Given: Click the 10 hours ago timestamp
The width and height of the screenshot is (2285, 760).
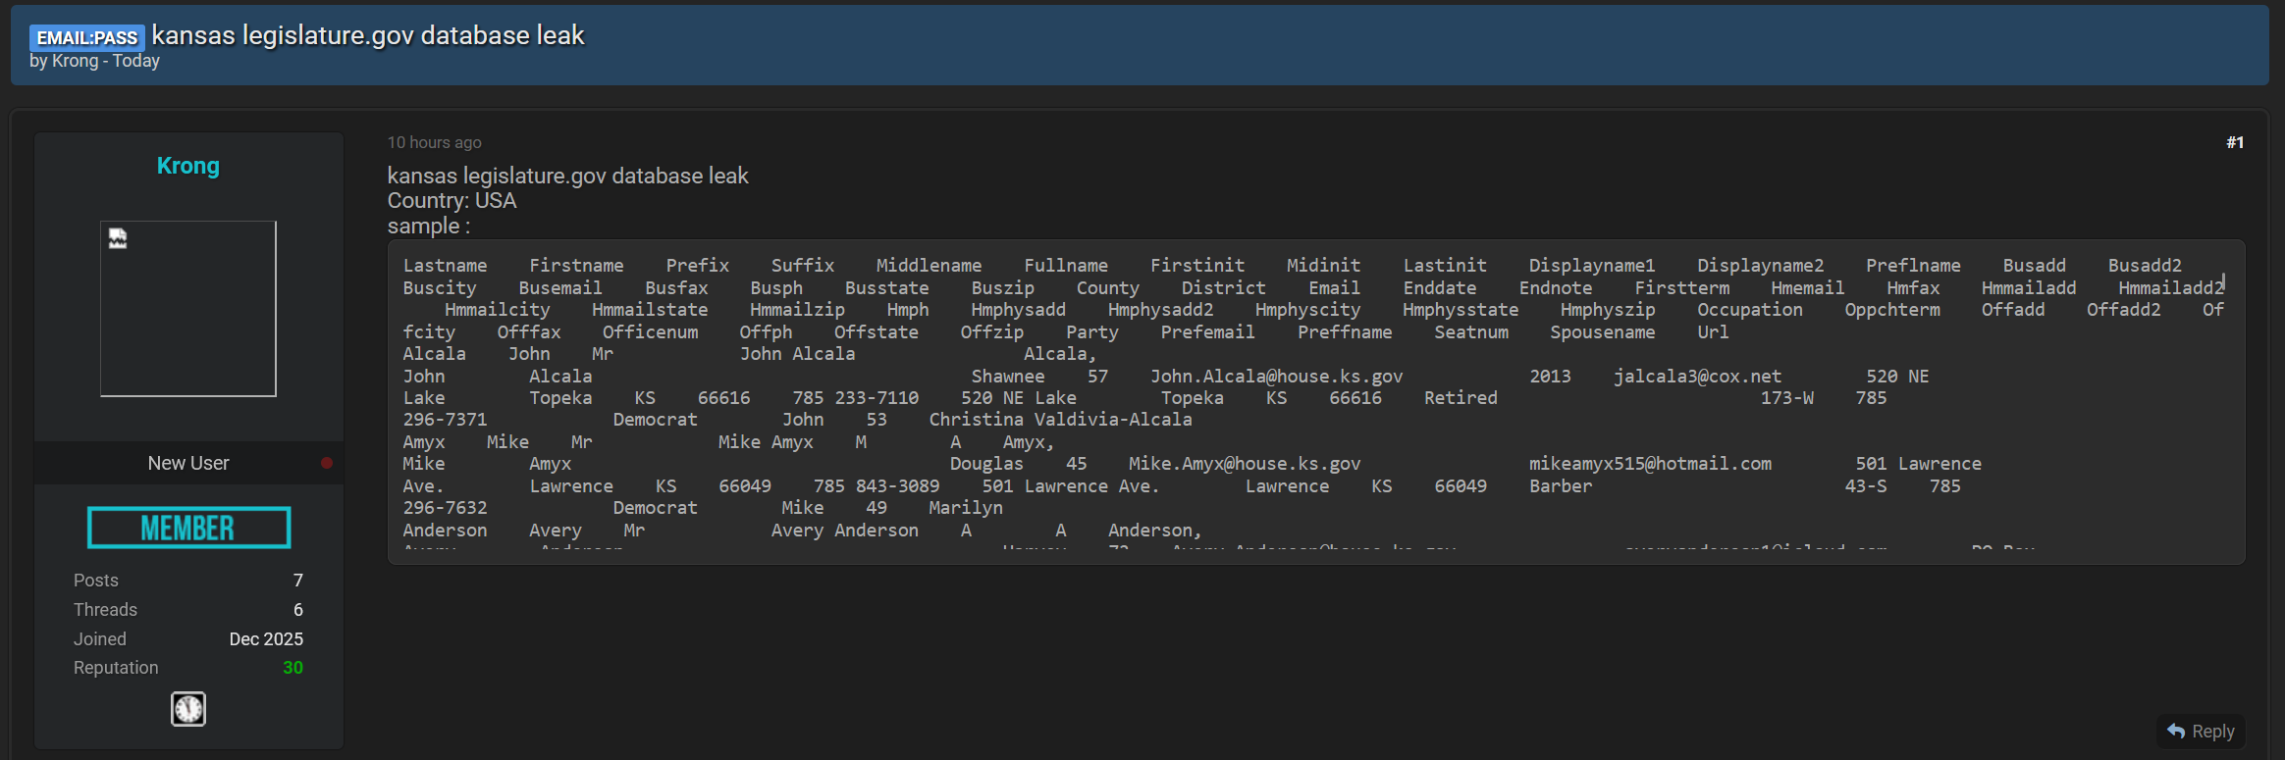Looking at the screenshot, I should [434, 142].
